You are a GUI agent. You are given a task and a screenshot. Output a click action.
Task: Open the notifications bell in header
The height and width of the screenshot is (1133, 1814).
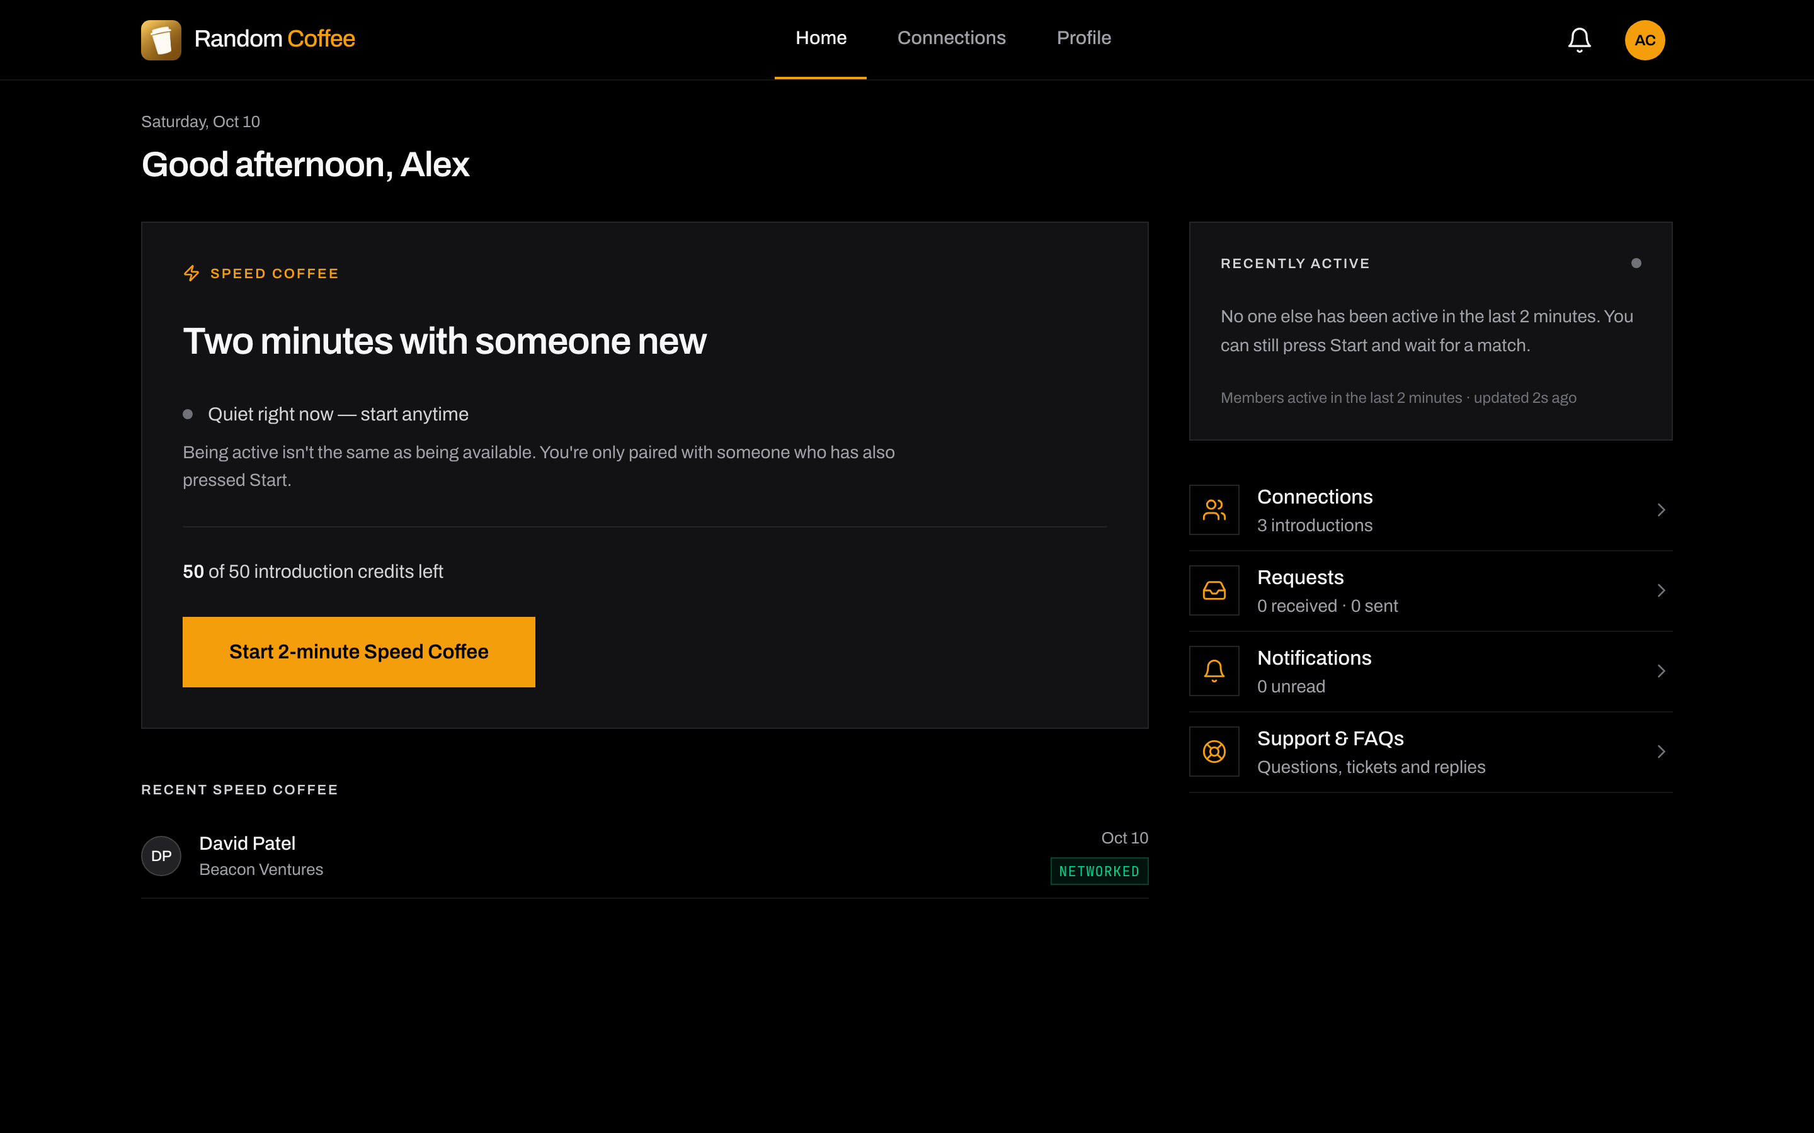pos(1580,40)
